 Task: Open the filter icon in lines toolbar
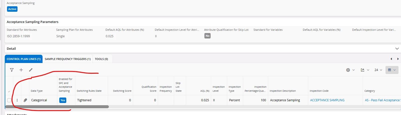coord(12,70)
